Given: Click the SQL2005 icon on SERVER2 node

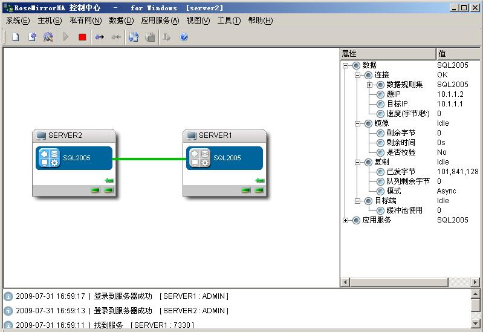Looking at the screenshot, I should tap(49, 158).
